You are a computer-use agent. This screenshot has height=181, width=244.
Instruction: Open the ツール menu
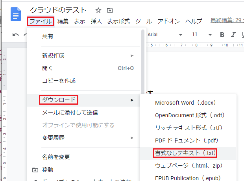(x=144, y=21)
